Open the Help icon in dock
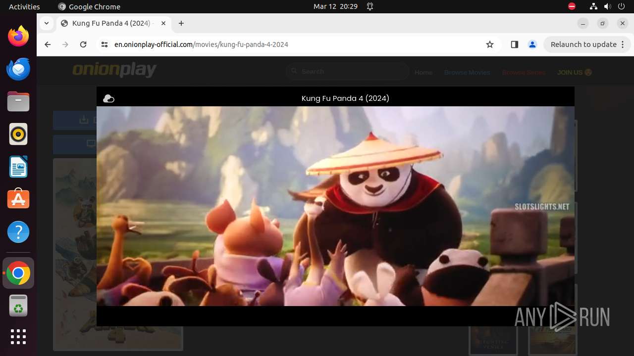Screen dimensions: 634x356 (18, 232)
